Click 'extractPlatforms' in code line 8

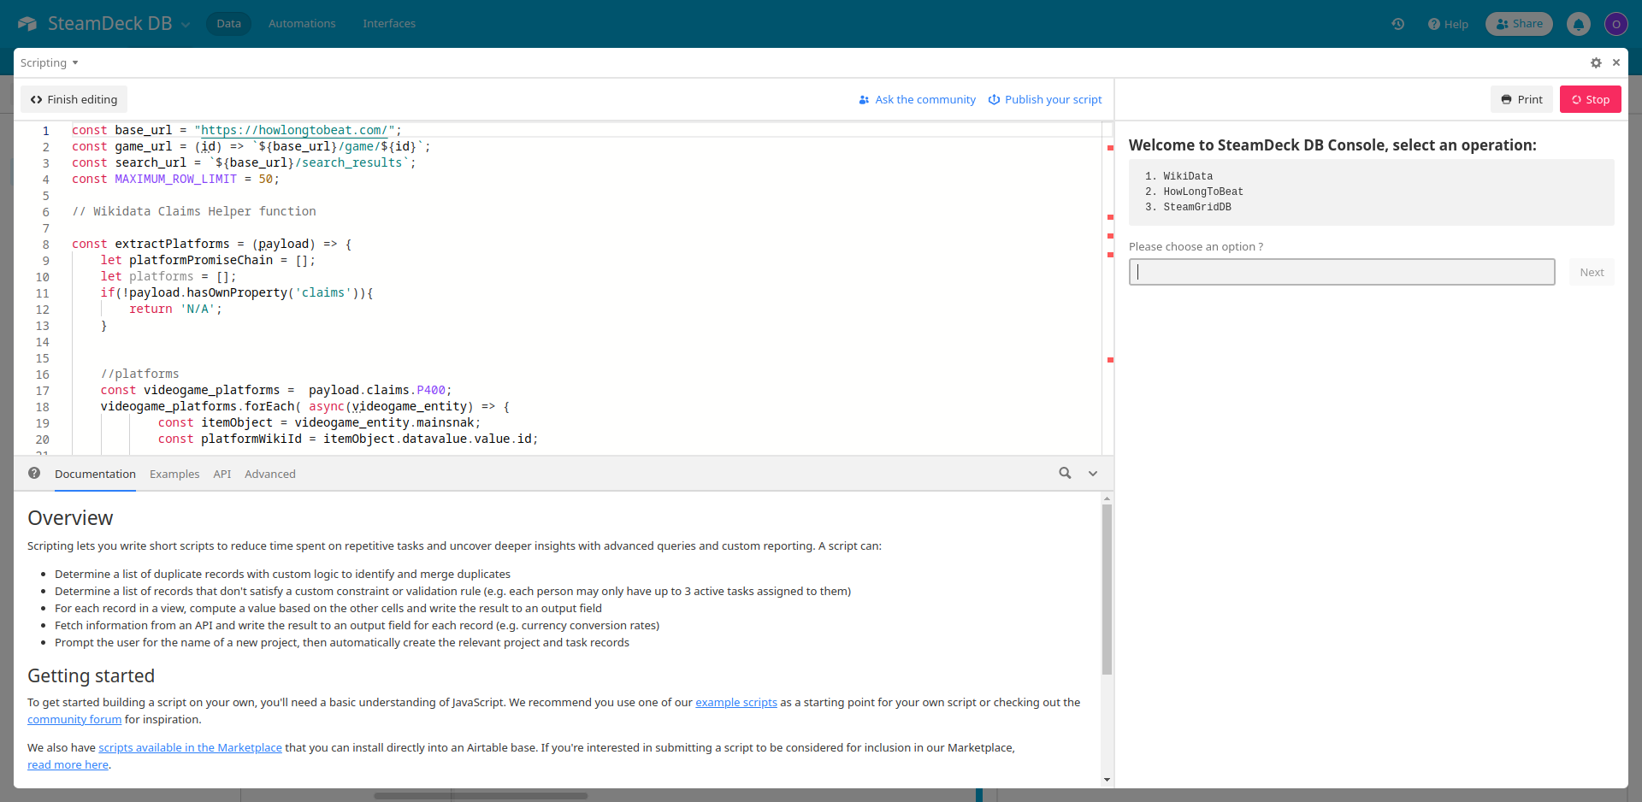[172, 244]
